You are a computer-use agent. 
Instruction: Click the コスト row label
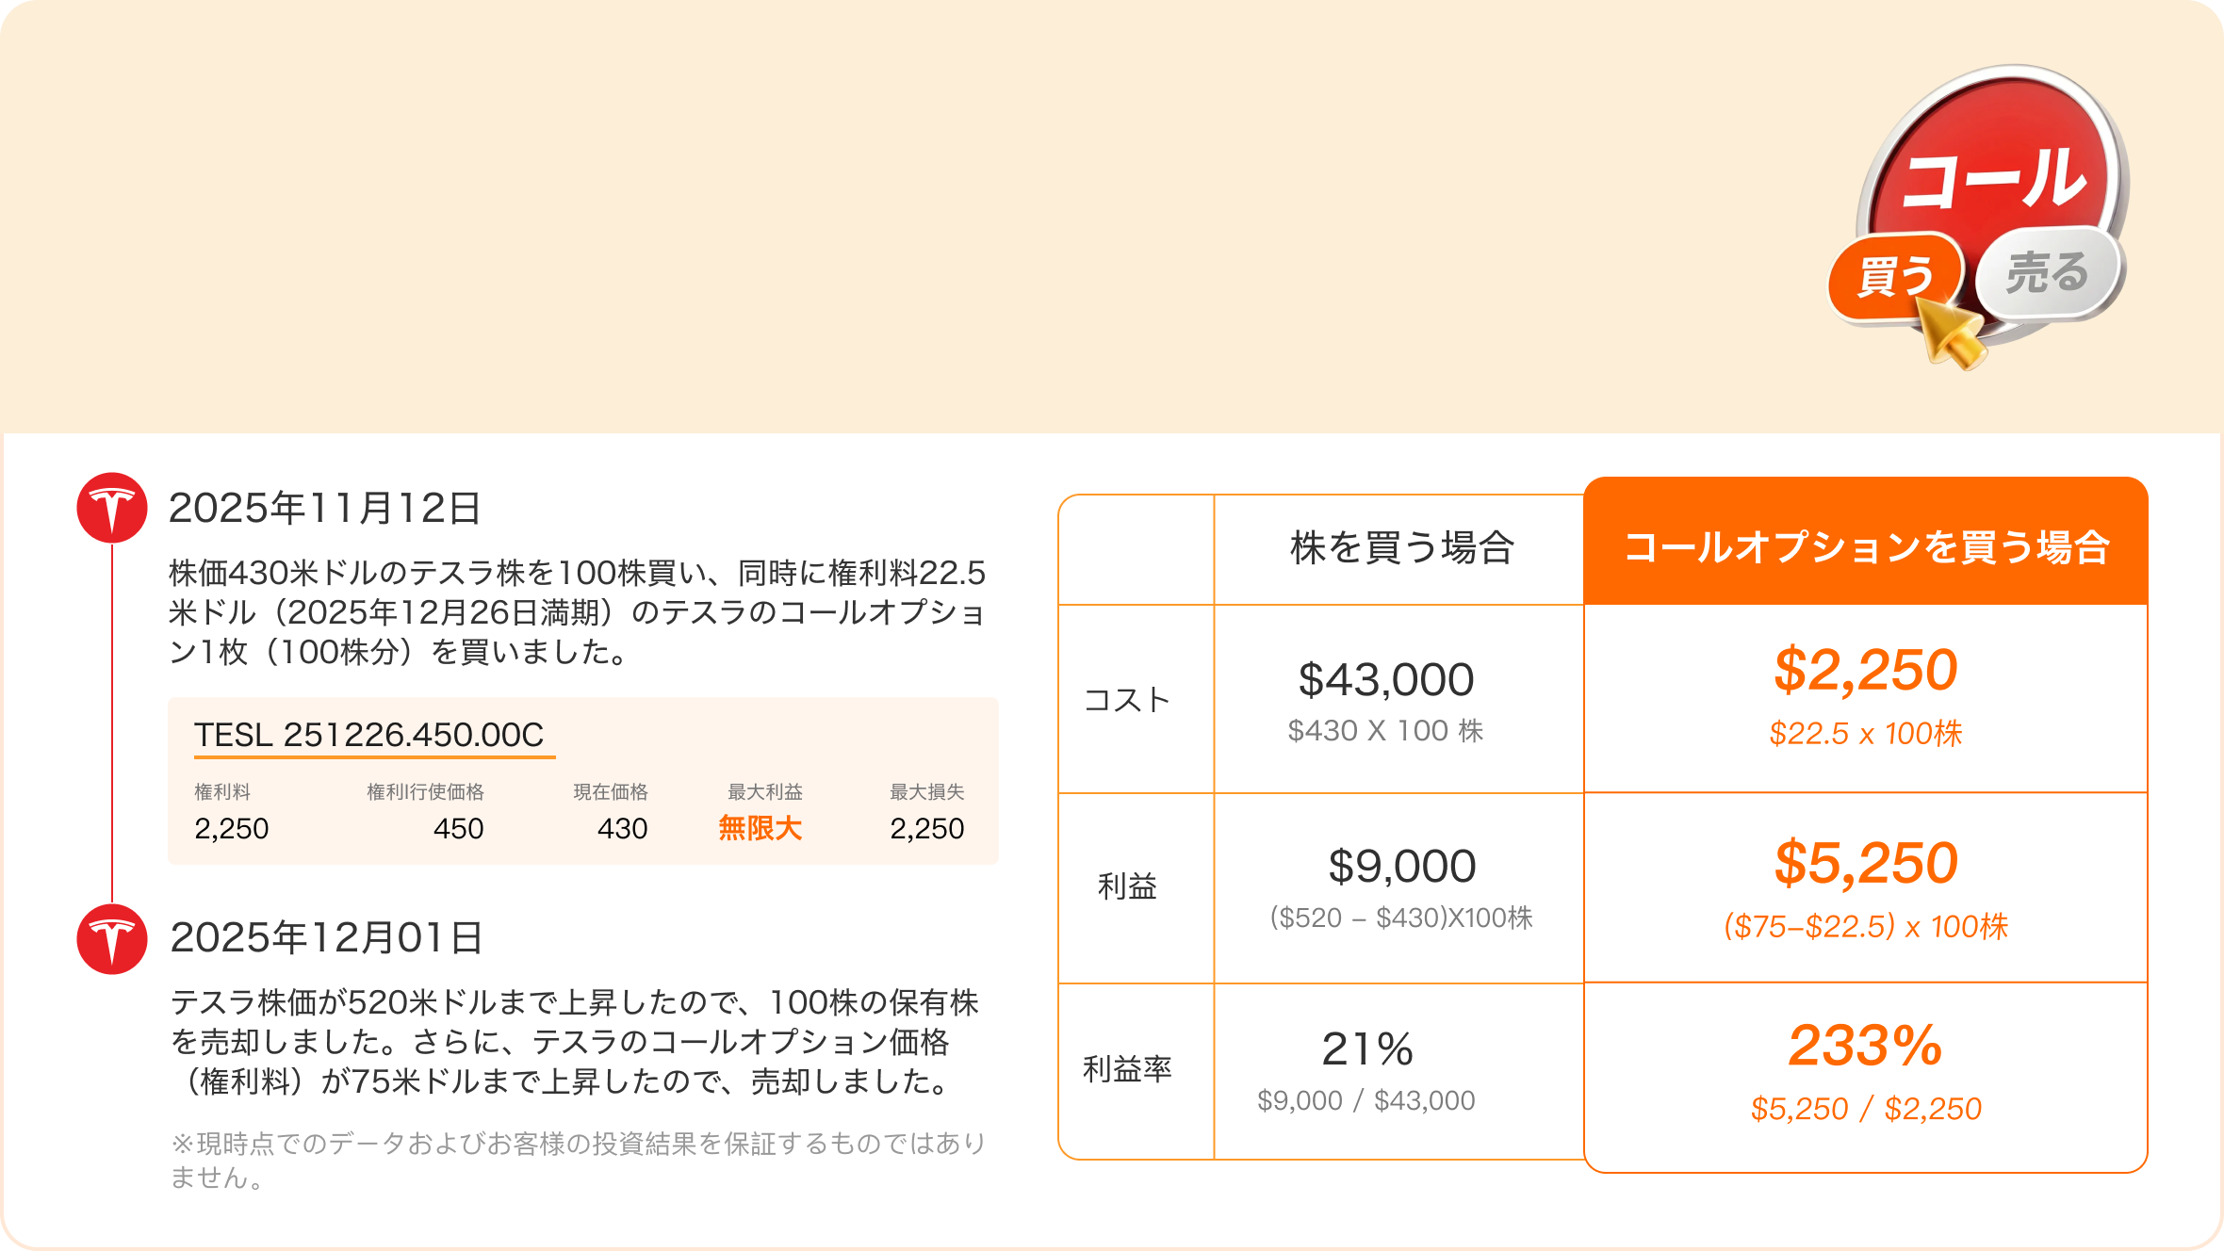1127,700
